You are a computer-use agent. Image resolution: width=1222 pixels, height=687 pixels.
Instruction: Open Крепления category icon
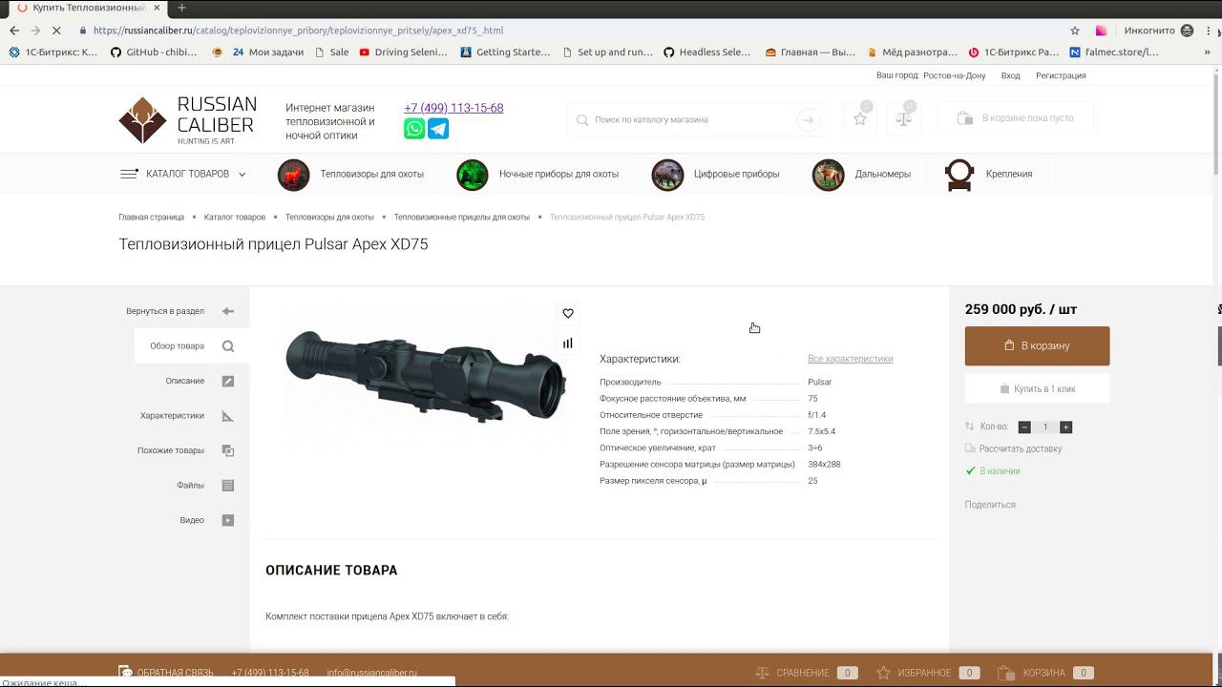(x=959, y=175)
